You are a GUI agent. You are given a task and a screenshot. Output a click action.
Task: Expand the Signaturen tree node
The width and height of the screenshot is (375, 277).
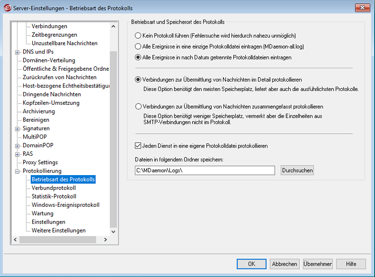coord(18,129)
